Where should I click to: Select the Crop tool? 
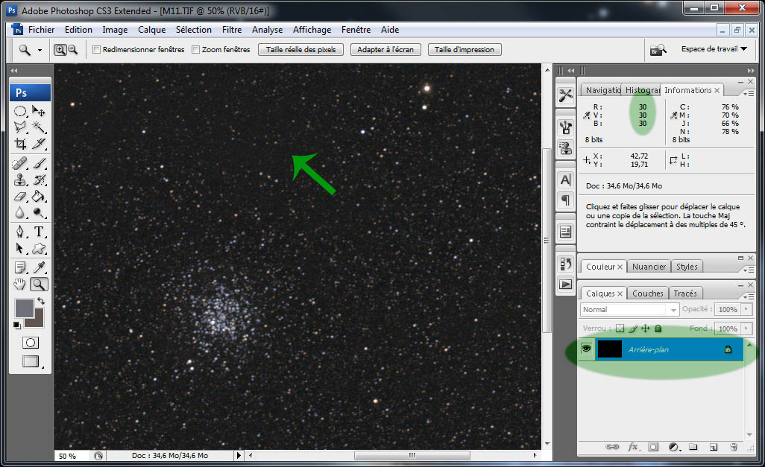(20, 143)
